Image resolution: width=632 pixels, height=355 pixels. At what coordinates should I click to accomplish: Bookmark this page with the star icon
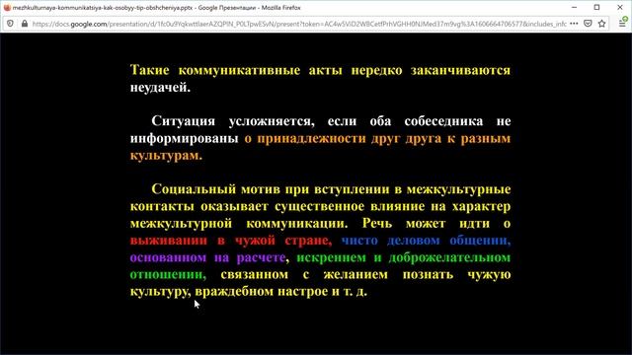click(601, 24)
